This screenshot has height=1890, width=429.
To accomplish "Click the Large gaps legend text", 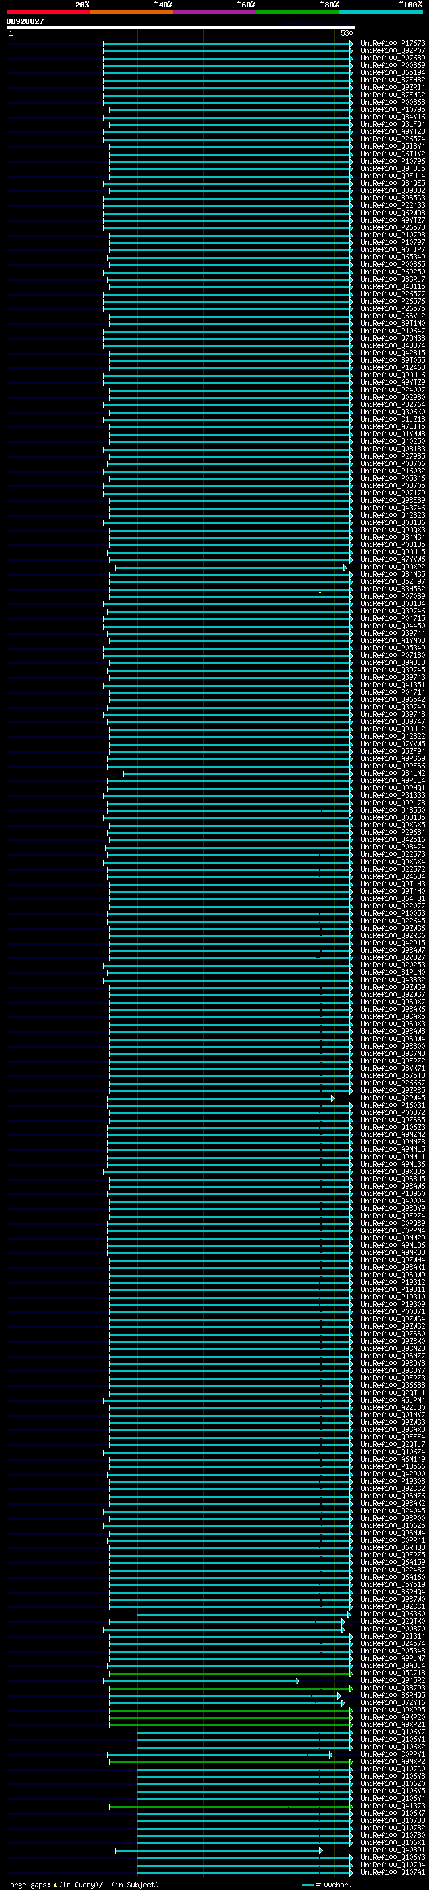I will coord(82,1884).
